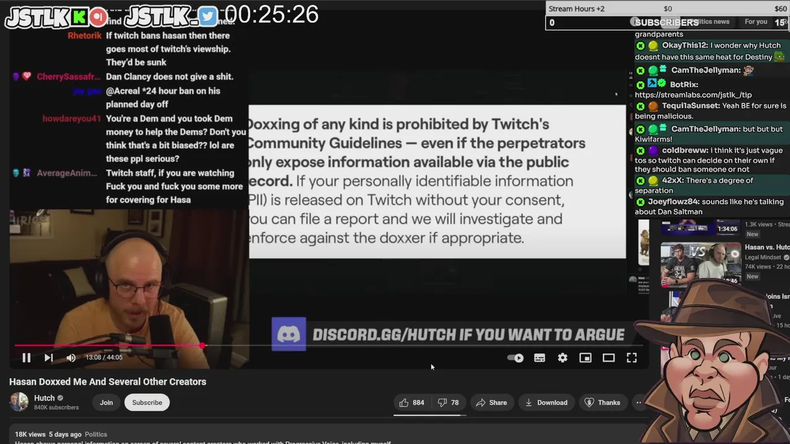Open the Share dialog
The image size is (790, 444).
[x=491, y=403]
